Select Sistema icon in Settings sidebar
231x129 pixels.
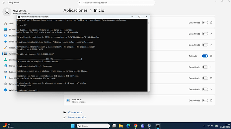coord(5,29)
